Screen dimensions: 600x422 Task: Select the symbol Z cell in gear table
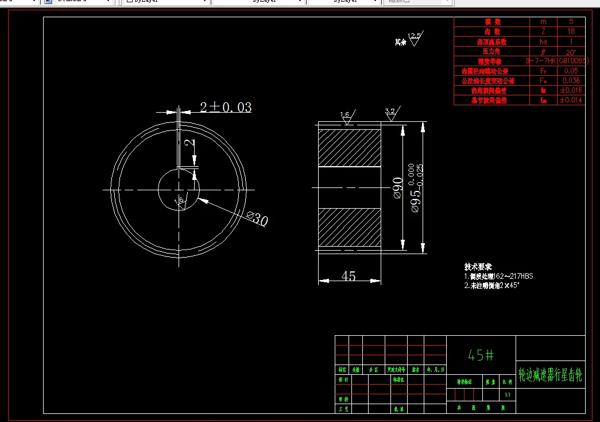pyautogui.click(x=543, y=32)
